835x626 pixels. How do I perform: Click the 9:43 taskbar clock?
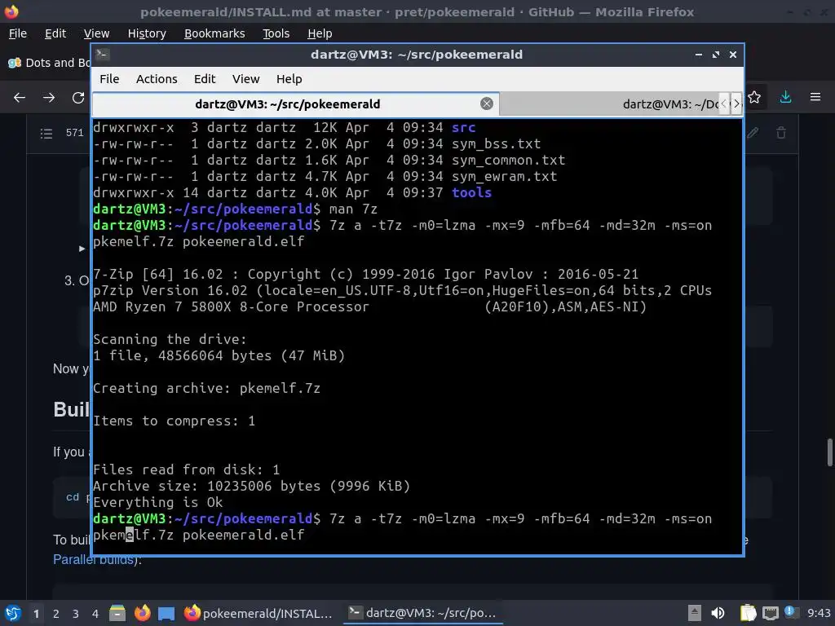click(x=819, y=613)
